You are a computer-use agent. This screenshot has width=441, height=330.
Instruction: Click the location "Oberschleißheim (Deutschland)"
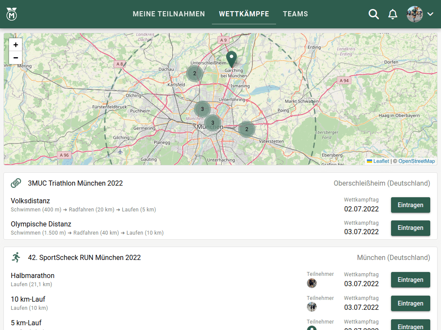pos(382,183)
